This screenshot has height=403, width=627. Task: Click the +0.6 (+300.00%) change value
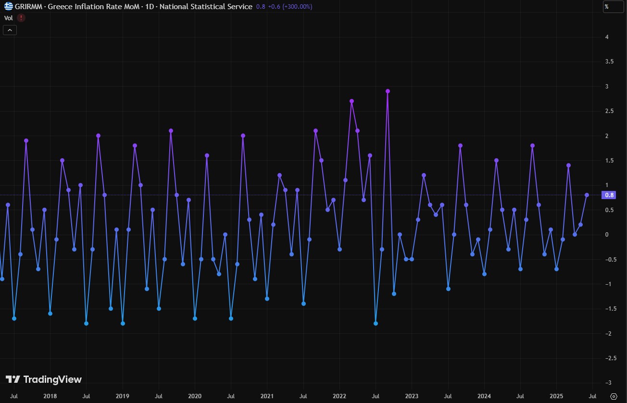pos(290,7)
